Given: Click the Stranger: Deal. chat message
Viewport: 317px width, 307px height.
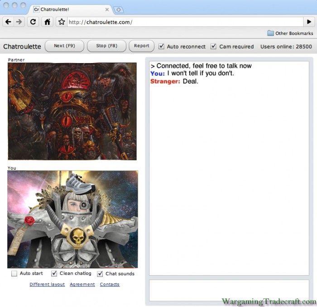Looking at the screenshot, I should (x=174, y=81).
